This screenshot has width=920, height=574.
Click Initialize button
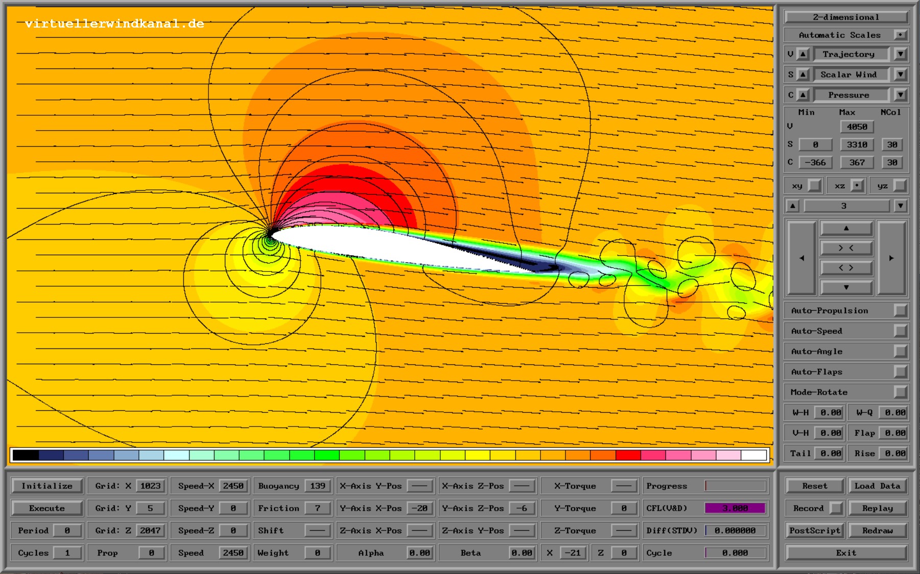[47, 486]
